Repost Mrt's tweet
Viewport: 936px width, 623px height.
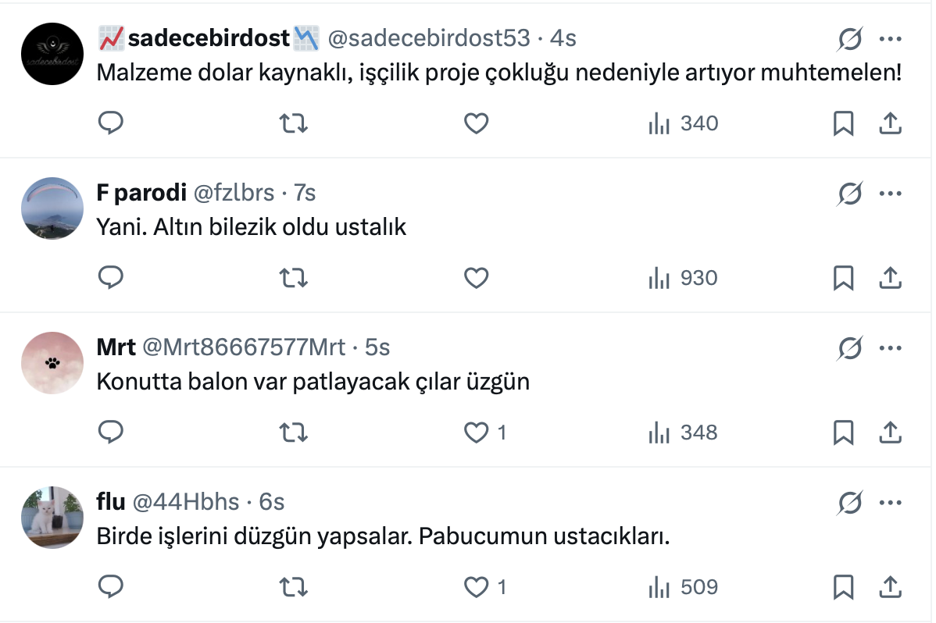293,433
